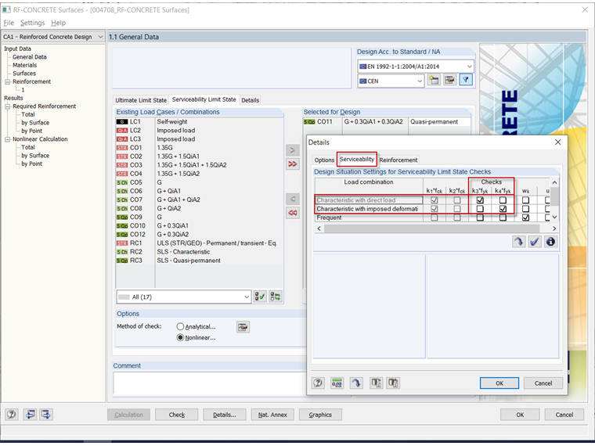Open method of check settings icon
595x446 pixels.
coord(243,327)
